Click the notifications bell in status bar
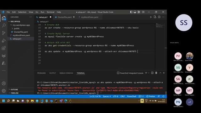The image size is (201, 113). pos(163,96)
